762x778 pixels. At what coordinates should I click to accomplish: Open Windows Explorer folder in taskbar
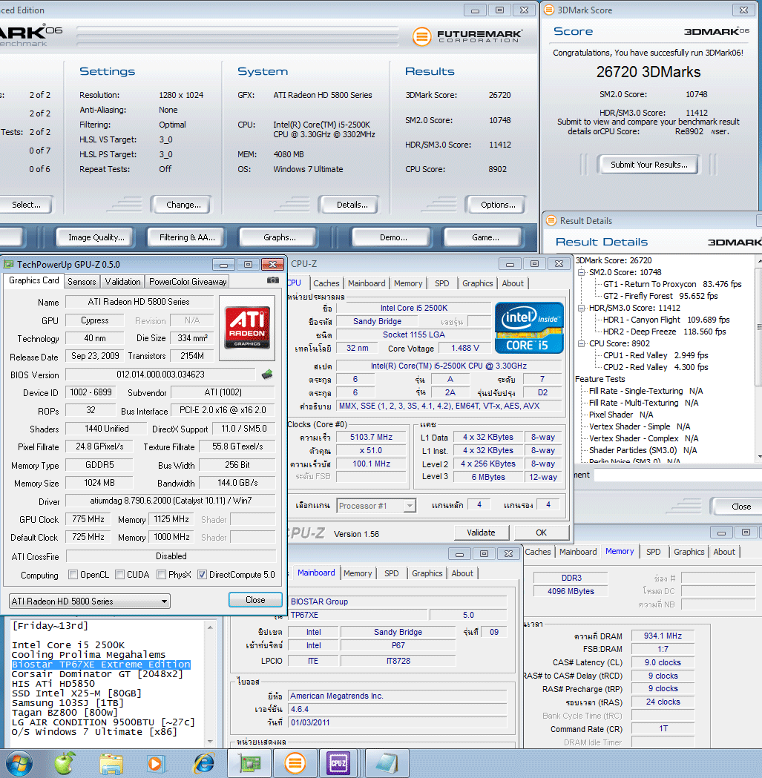111,763
